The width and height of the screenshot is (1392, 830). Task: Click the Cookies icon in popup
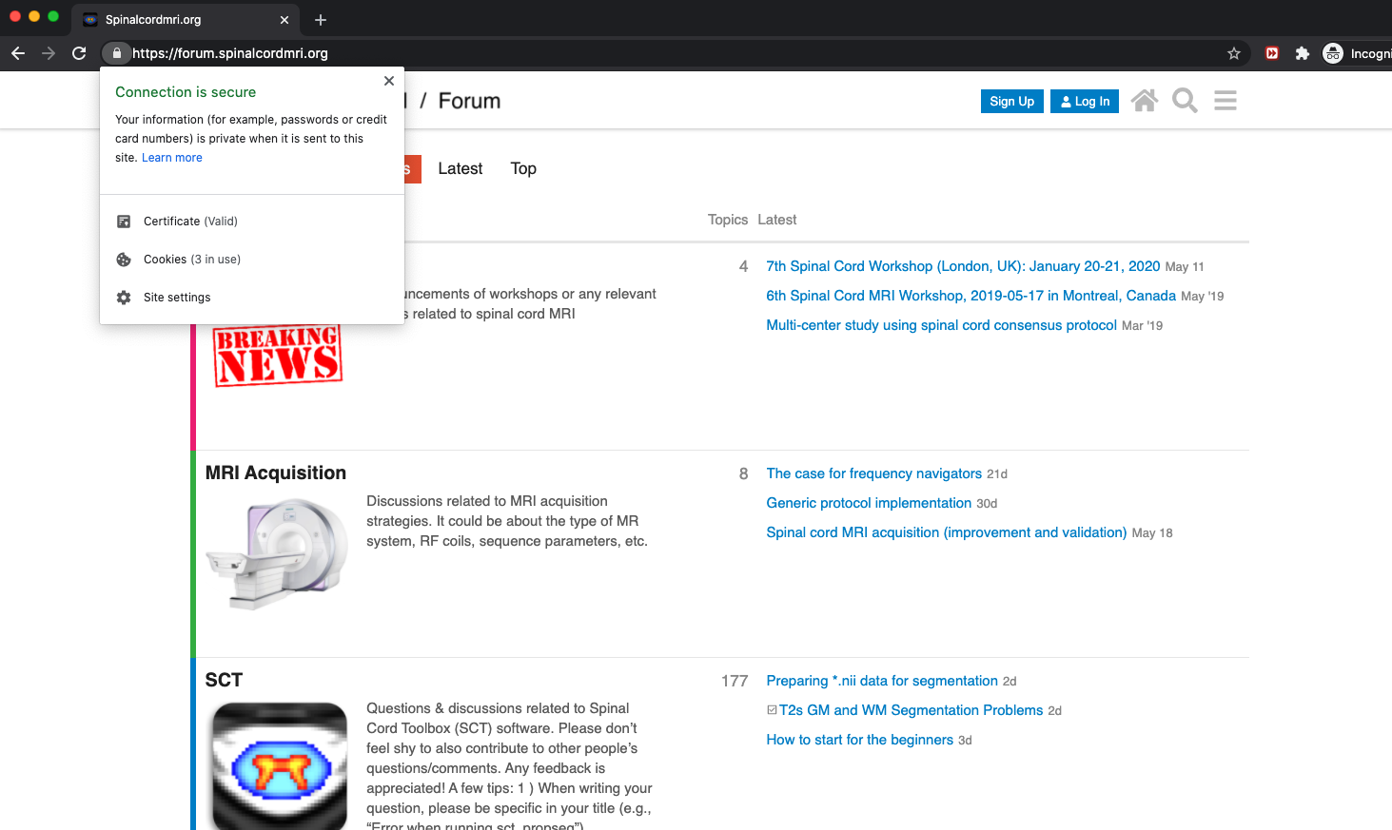click(x=124, y=260)
